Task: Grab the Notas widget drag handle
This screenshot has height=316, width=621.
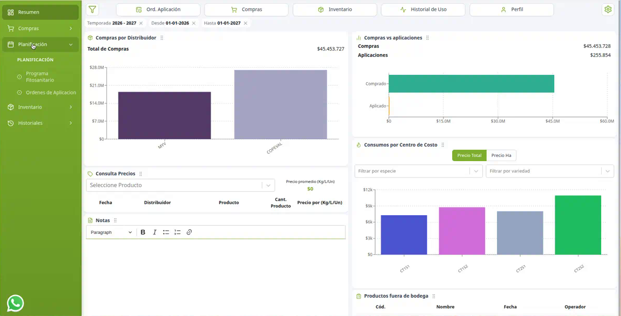Action: click(x=115, y=220)
